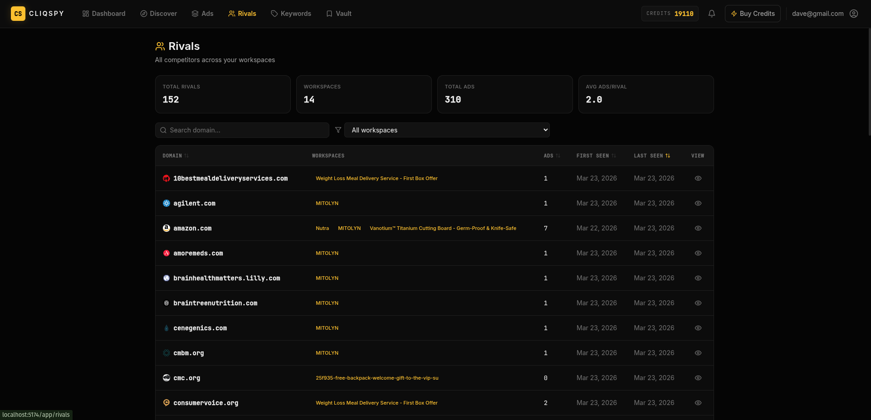Toggle DOMAIN column sorting
The image size is (871, 420).
[174, 156]
